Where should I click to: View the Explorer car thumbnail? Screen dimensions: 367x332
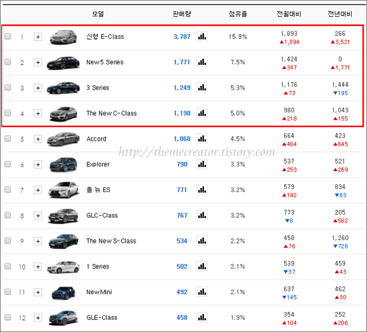point(63,164)
